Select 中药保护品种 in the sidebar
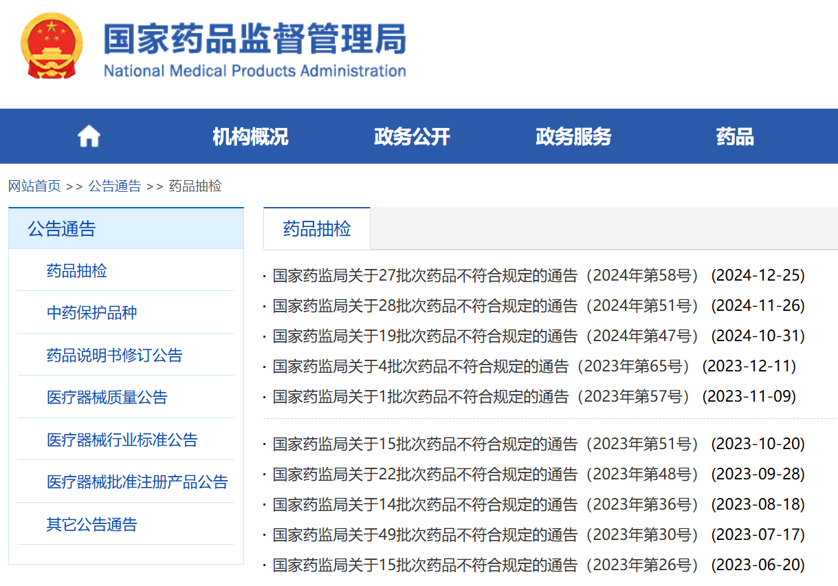This screenshot has height=586, width=838. tap(92, 313)
